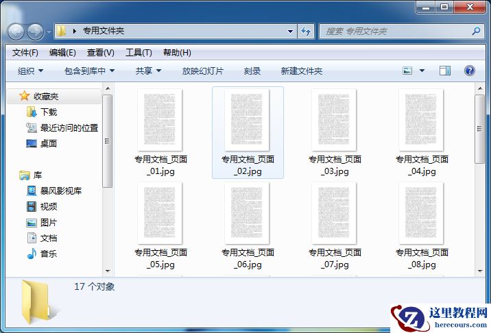Open the 编辑(E) menu

point(62,53)
